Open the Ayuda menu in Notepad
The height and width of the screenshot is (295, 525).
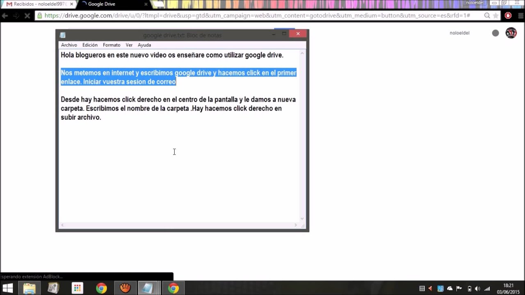pos(144,45)
